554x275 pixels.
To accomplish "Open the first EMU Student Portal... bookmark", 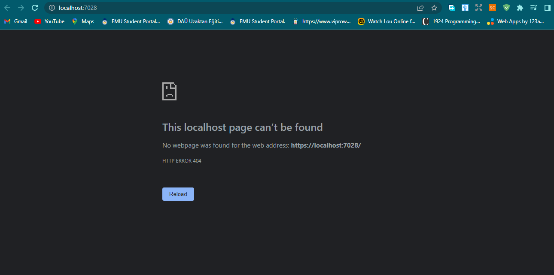I will pyautogui.click(x=131, y=21).
